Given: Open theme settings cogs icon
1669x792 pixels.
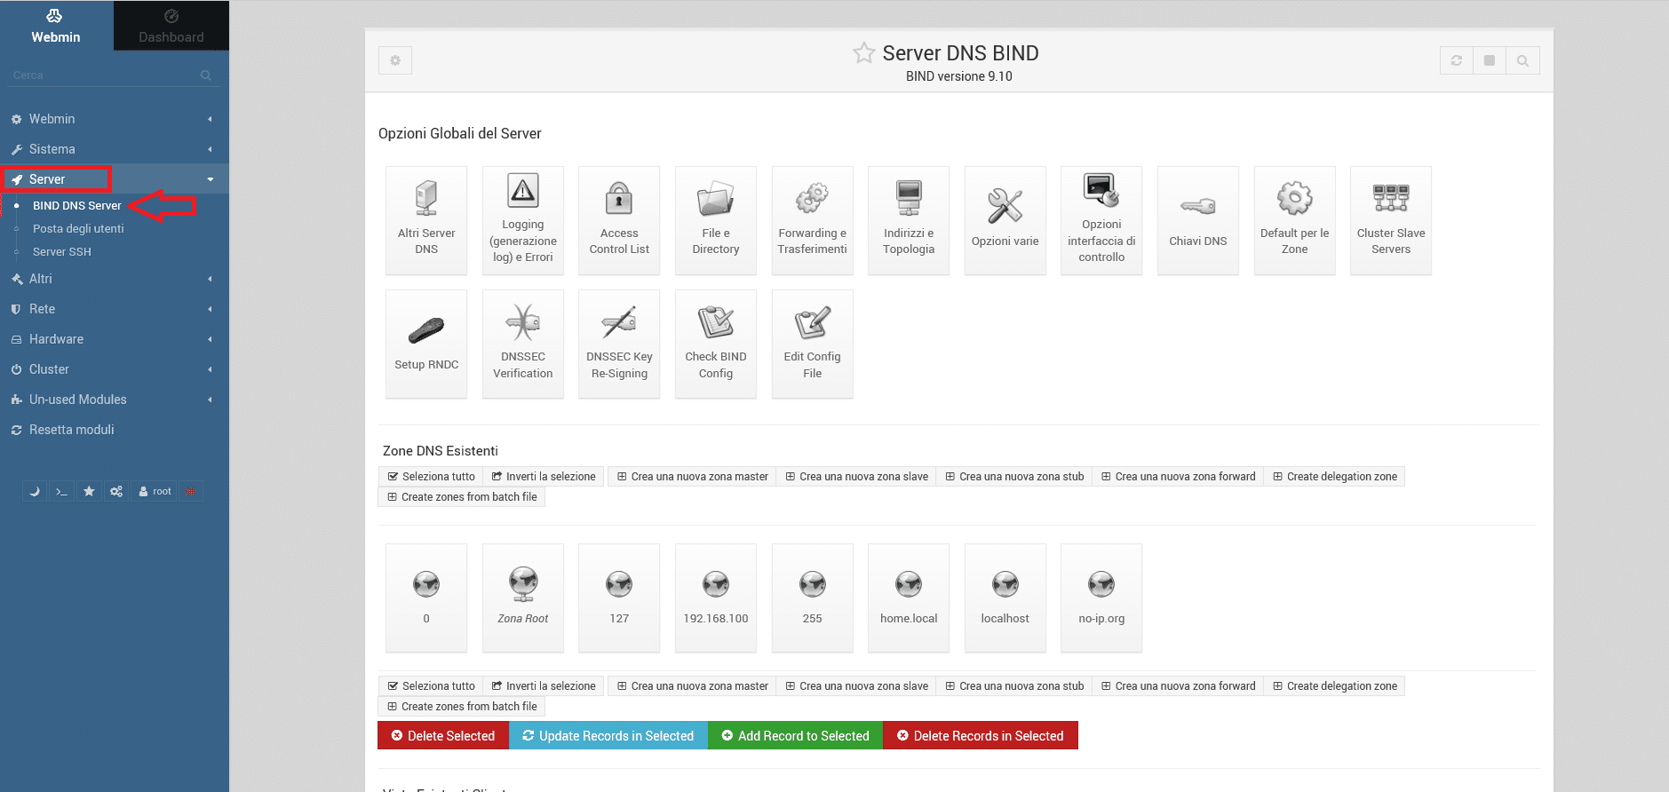Looking at the screenshot, I should pyautogui.click(x=116, y=491).
